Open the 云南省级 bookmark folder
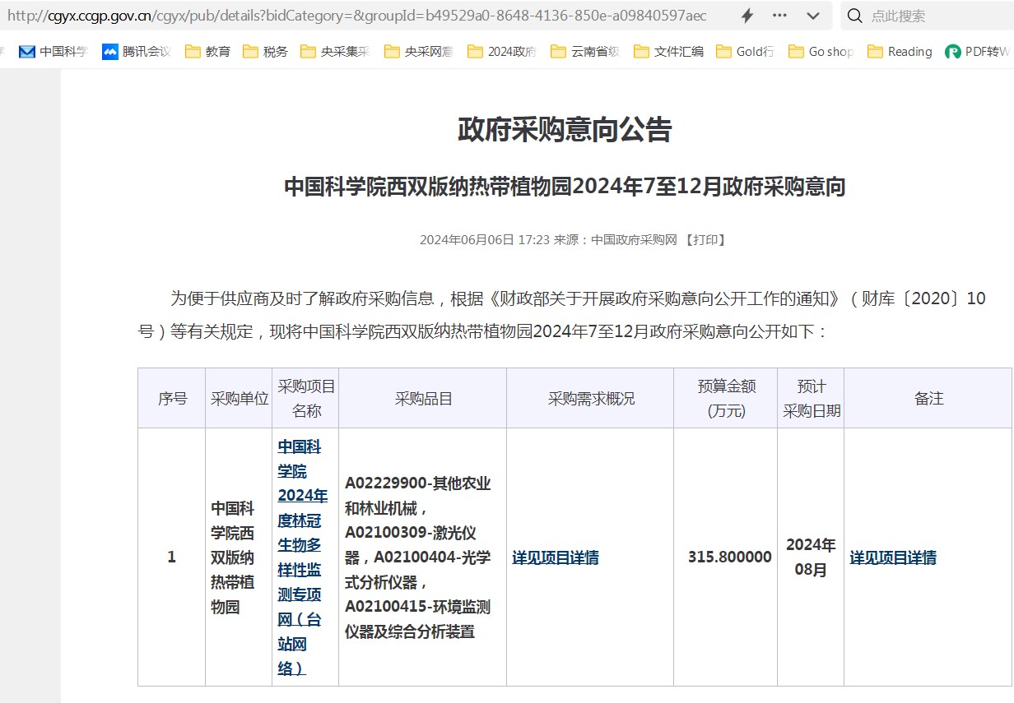 pyautogui.click(x=585, y=52)
